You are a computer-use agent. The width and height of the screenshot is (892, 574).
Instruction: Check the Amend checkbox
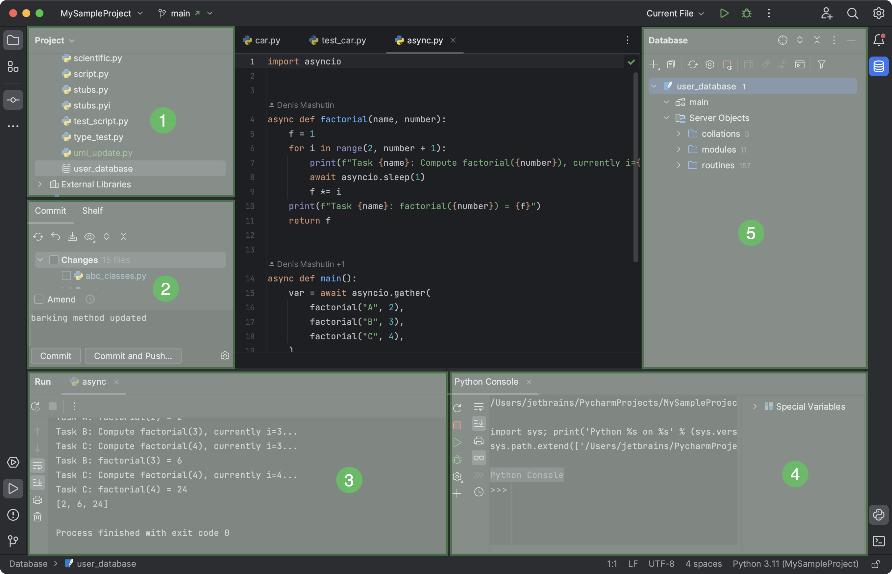pos(39,299)
